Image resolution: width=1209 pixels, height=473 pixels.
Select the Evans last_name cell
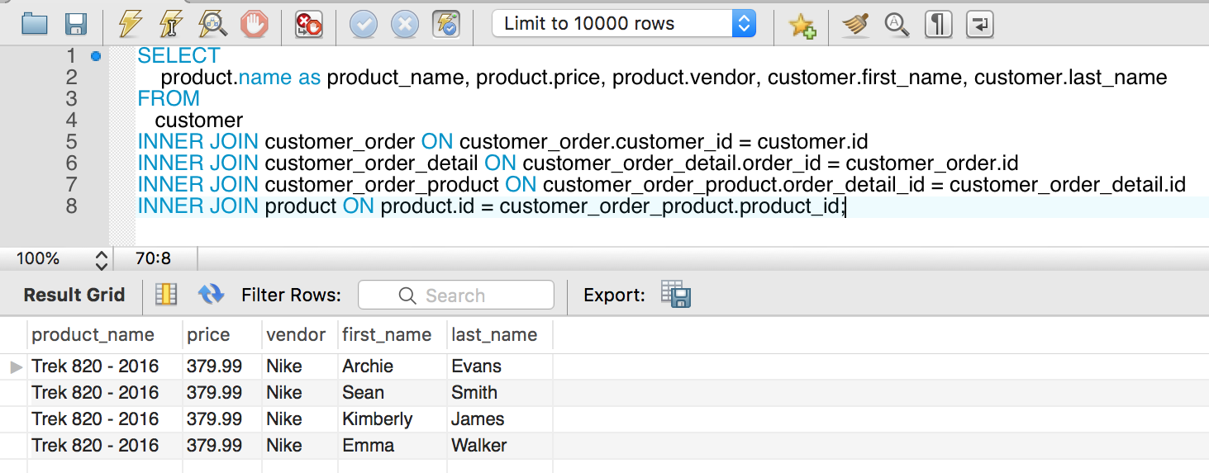point(500,366)
